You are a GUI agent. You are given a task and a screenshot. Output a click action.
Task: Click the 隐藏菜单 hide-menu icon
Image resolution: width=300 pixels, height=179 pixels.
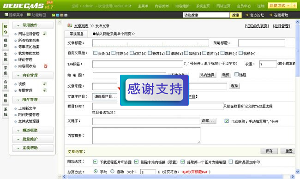coord(6,15)
